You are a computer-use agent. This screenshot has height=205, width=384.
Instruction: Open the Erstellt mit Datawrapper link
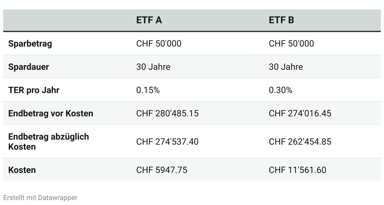point(40,198)
